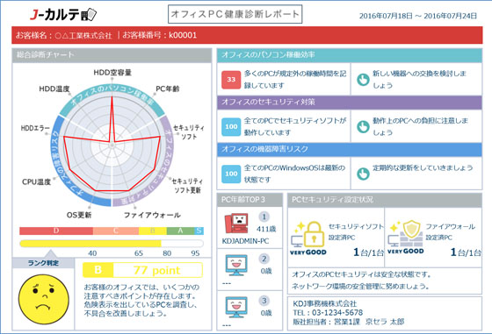Click the security score 100 badge
492x334 pixels.
coord(231,126)
